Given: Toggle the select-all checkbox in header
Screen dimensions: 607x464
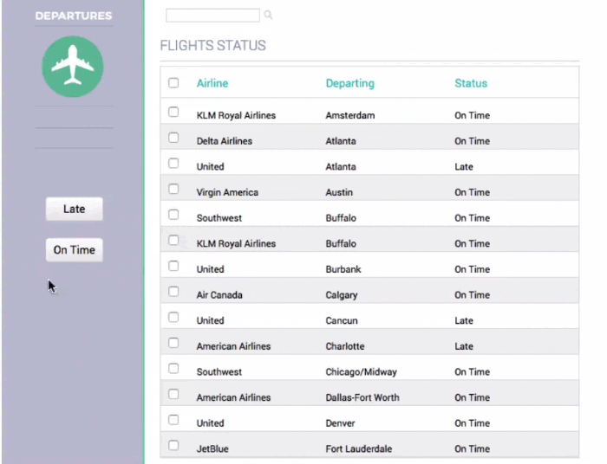Looking at the screenshot, I should (173, 83).
